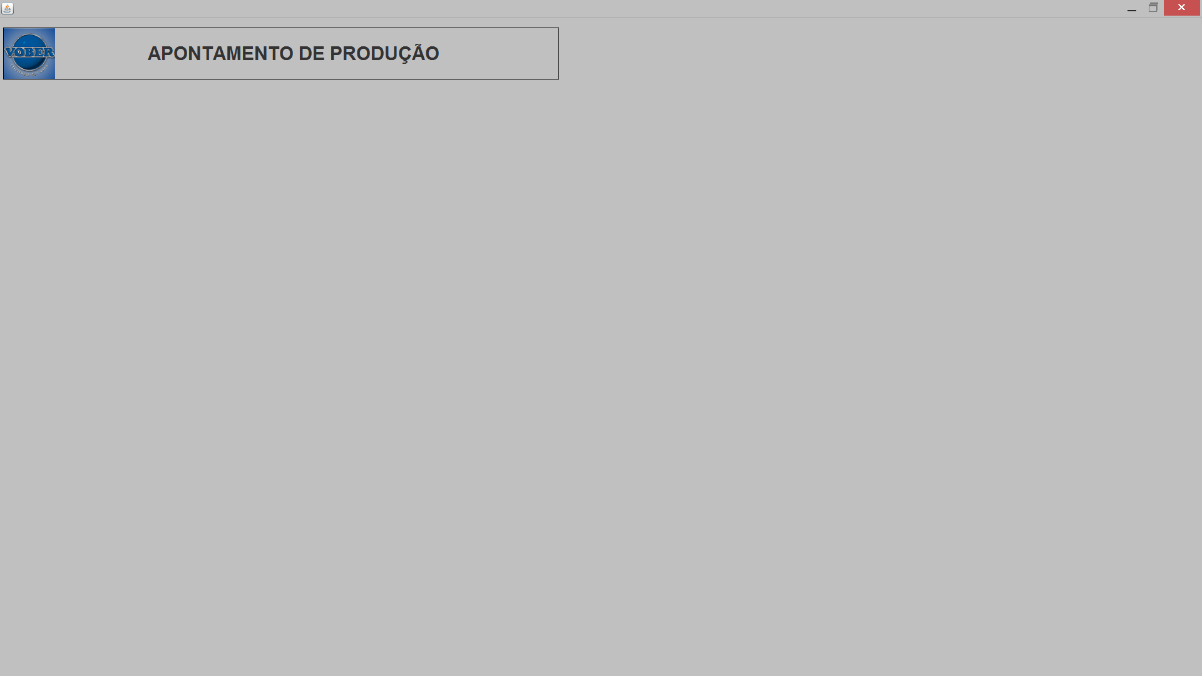Focus the APONTAMENTO DE PRODUÇÃO title label
This screenshot has width=1202, height=676.
pos(294,53)
